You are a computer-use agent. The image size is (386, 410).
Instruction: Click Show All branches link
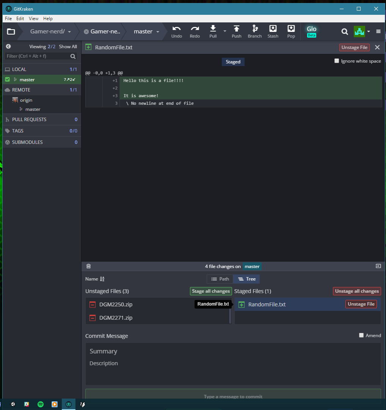click(x=68, y=47)
